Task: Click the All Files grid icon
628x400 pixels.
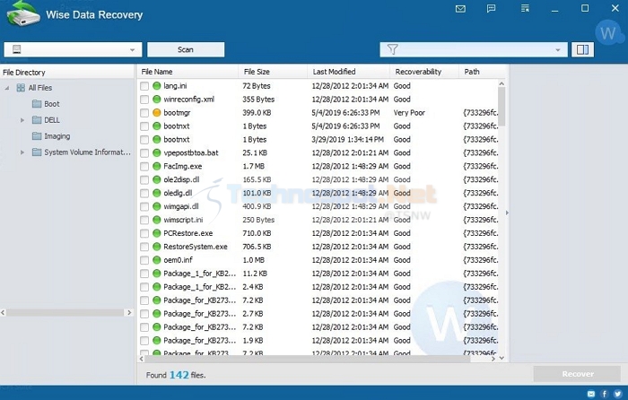Action: click(21, 88)
